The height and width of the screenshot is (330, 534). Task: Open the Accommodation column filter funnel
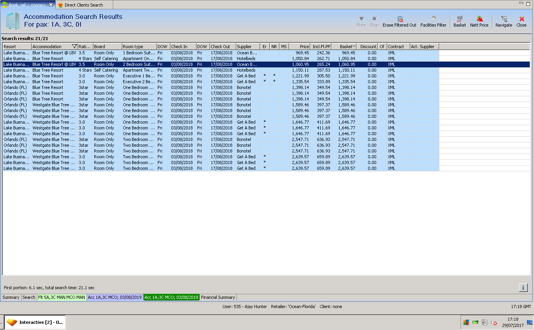tap(74, 47)
